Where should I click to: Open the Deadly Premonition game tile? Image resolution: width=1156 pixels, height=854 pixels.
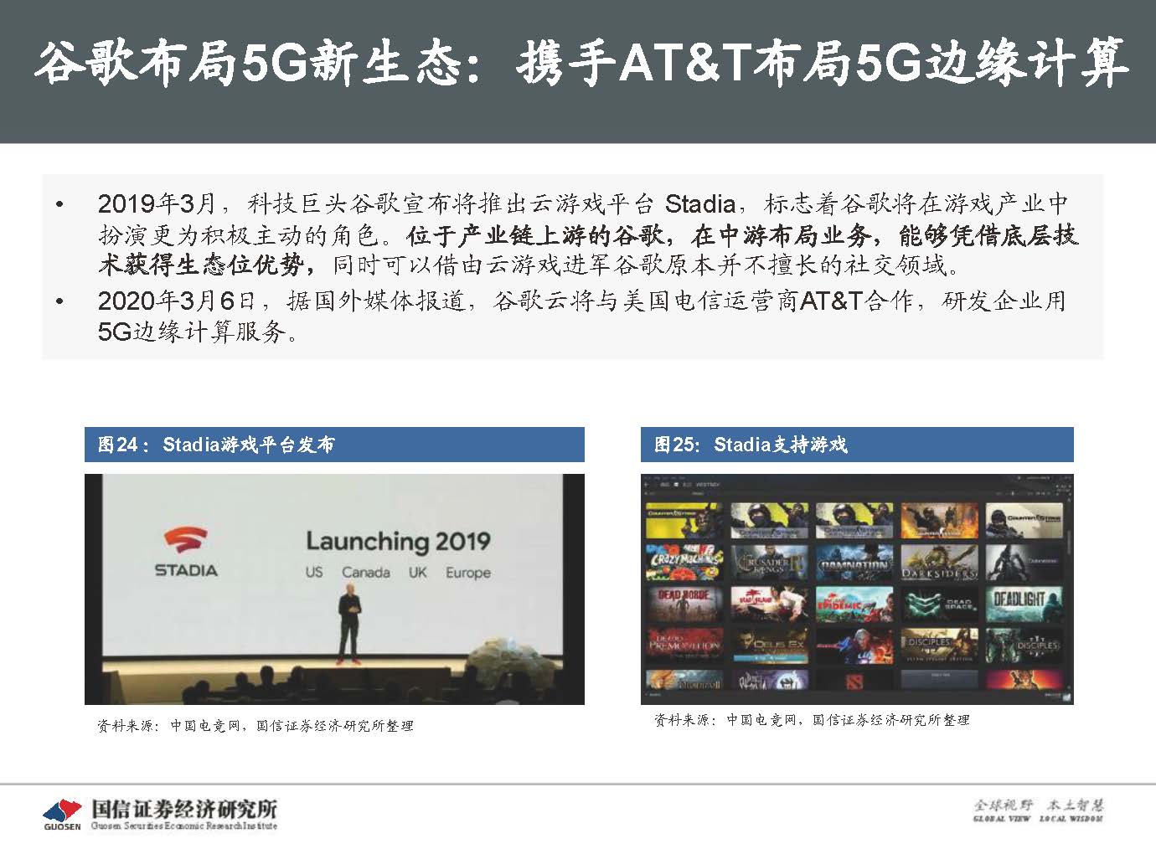point(685,645)
